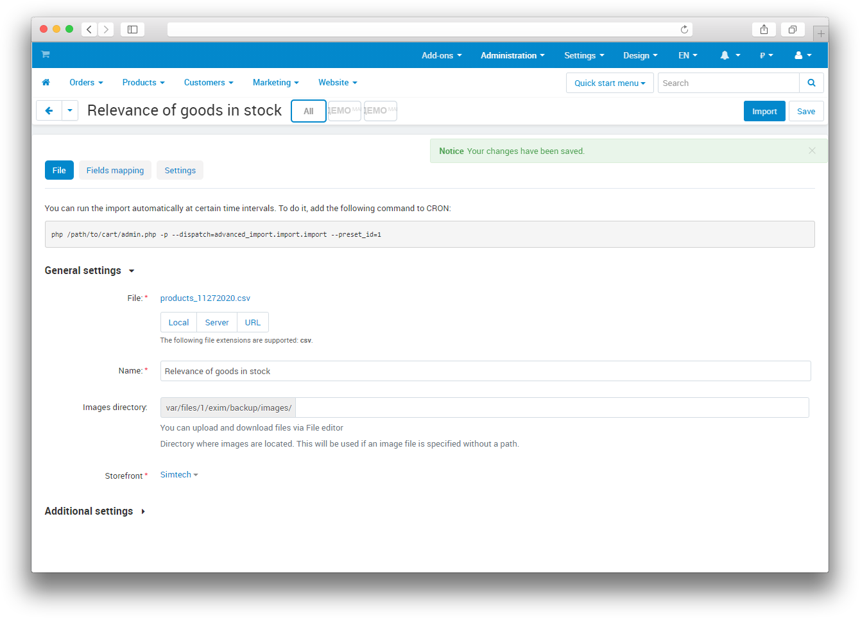Switch to the Fields mapping tab

click(115, 171)
